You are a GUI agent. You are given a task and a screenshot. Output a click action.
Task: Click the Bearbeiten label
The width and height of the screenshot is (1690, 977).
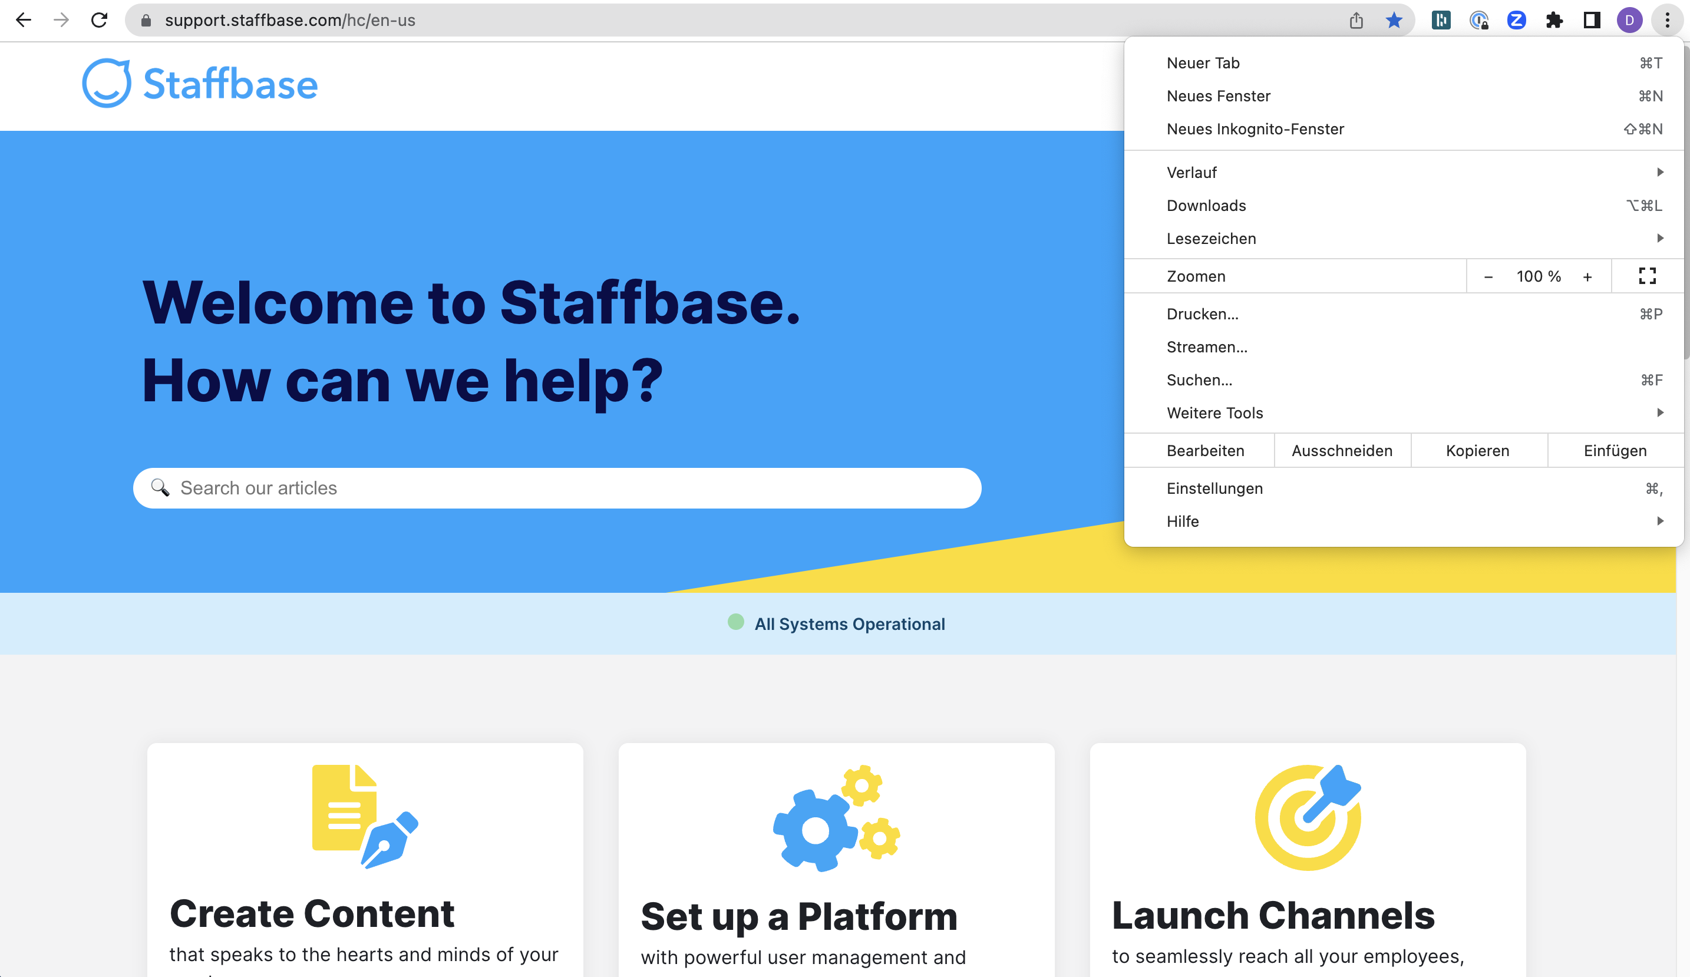(1205, 451)
